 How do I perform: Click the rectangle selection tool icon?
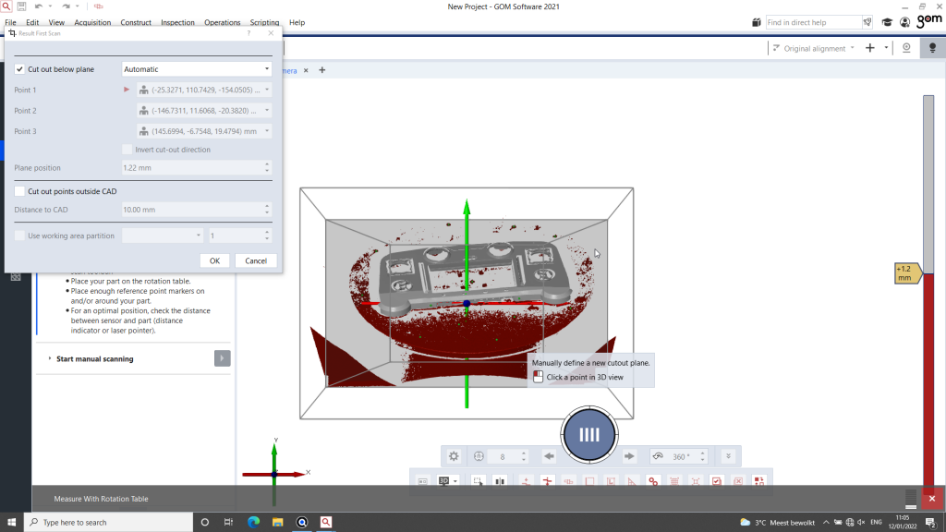pos(478,480)
